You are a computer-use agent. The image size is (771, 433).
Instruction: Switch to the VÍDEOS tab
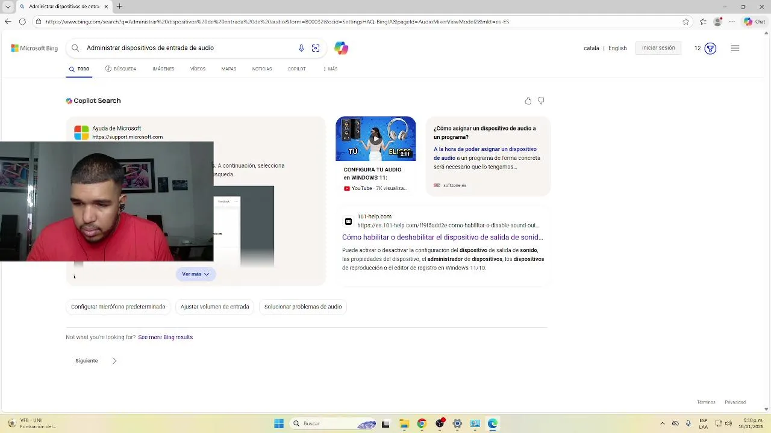tap(198, 69)
